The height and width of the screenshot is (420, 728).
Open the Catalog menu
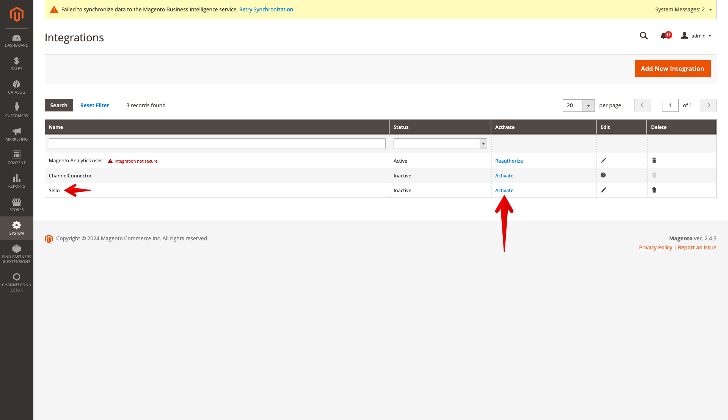(17, 88)
